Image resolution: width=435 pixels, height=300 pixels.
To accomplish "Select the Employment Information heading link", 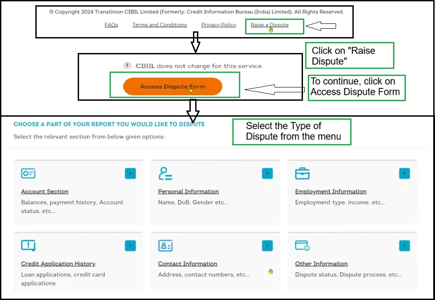I will coord(331,192).
